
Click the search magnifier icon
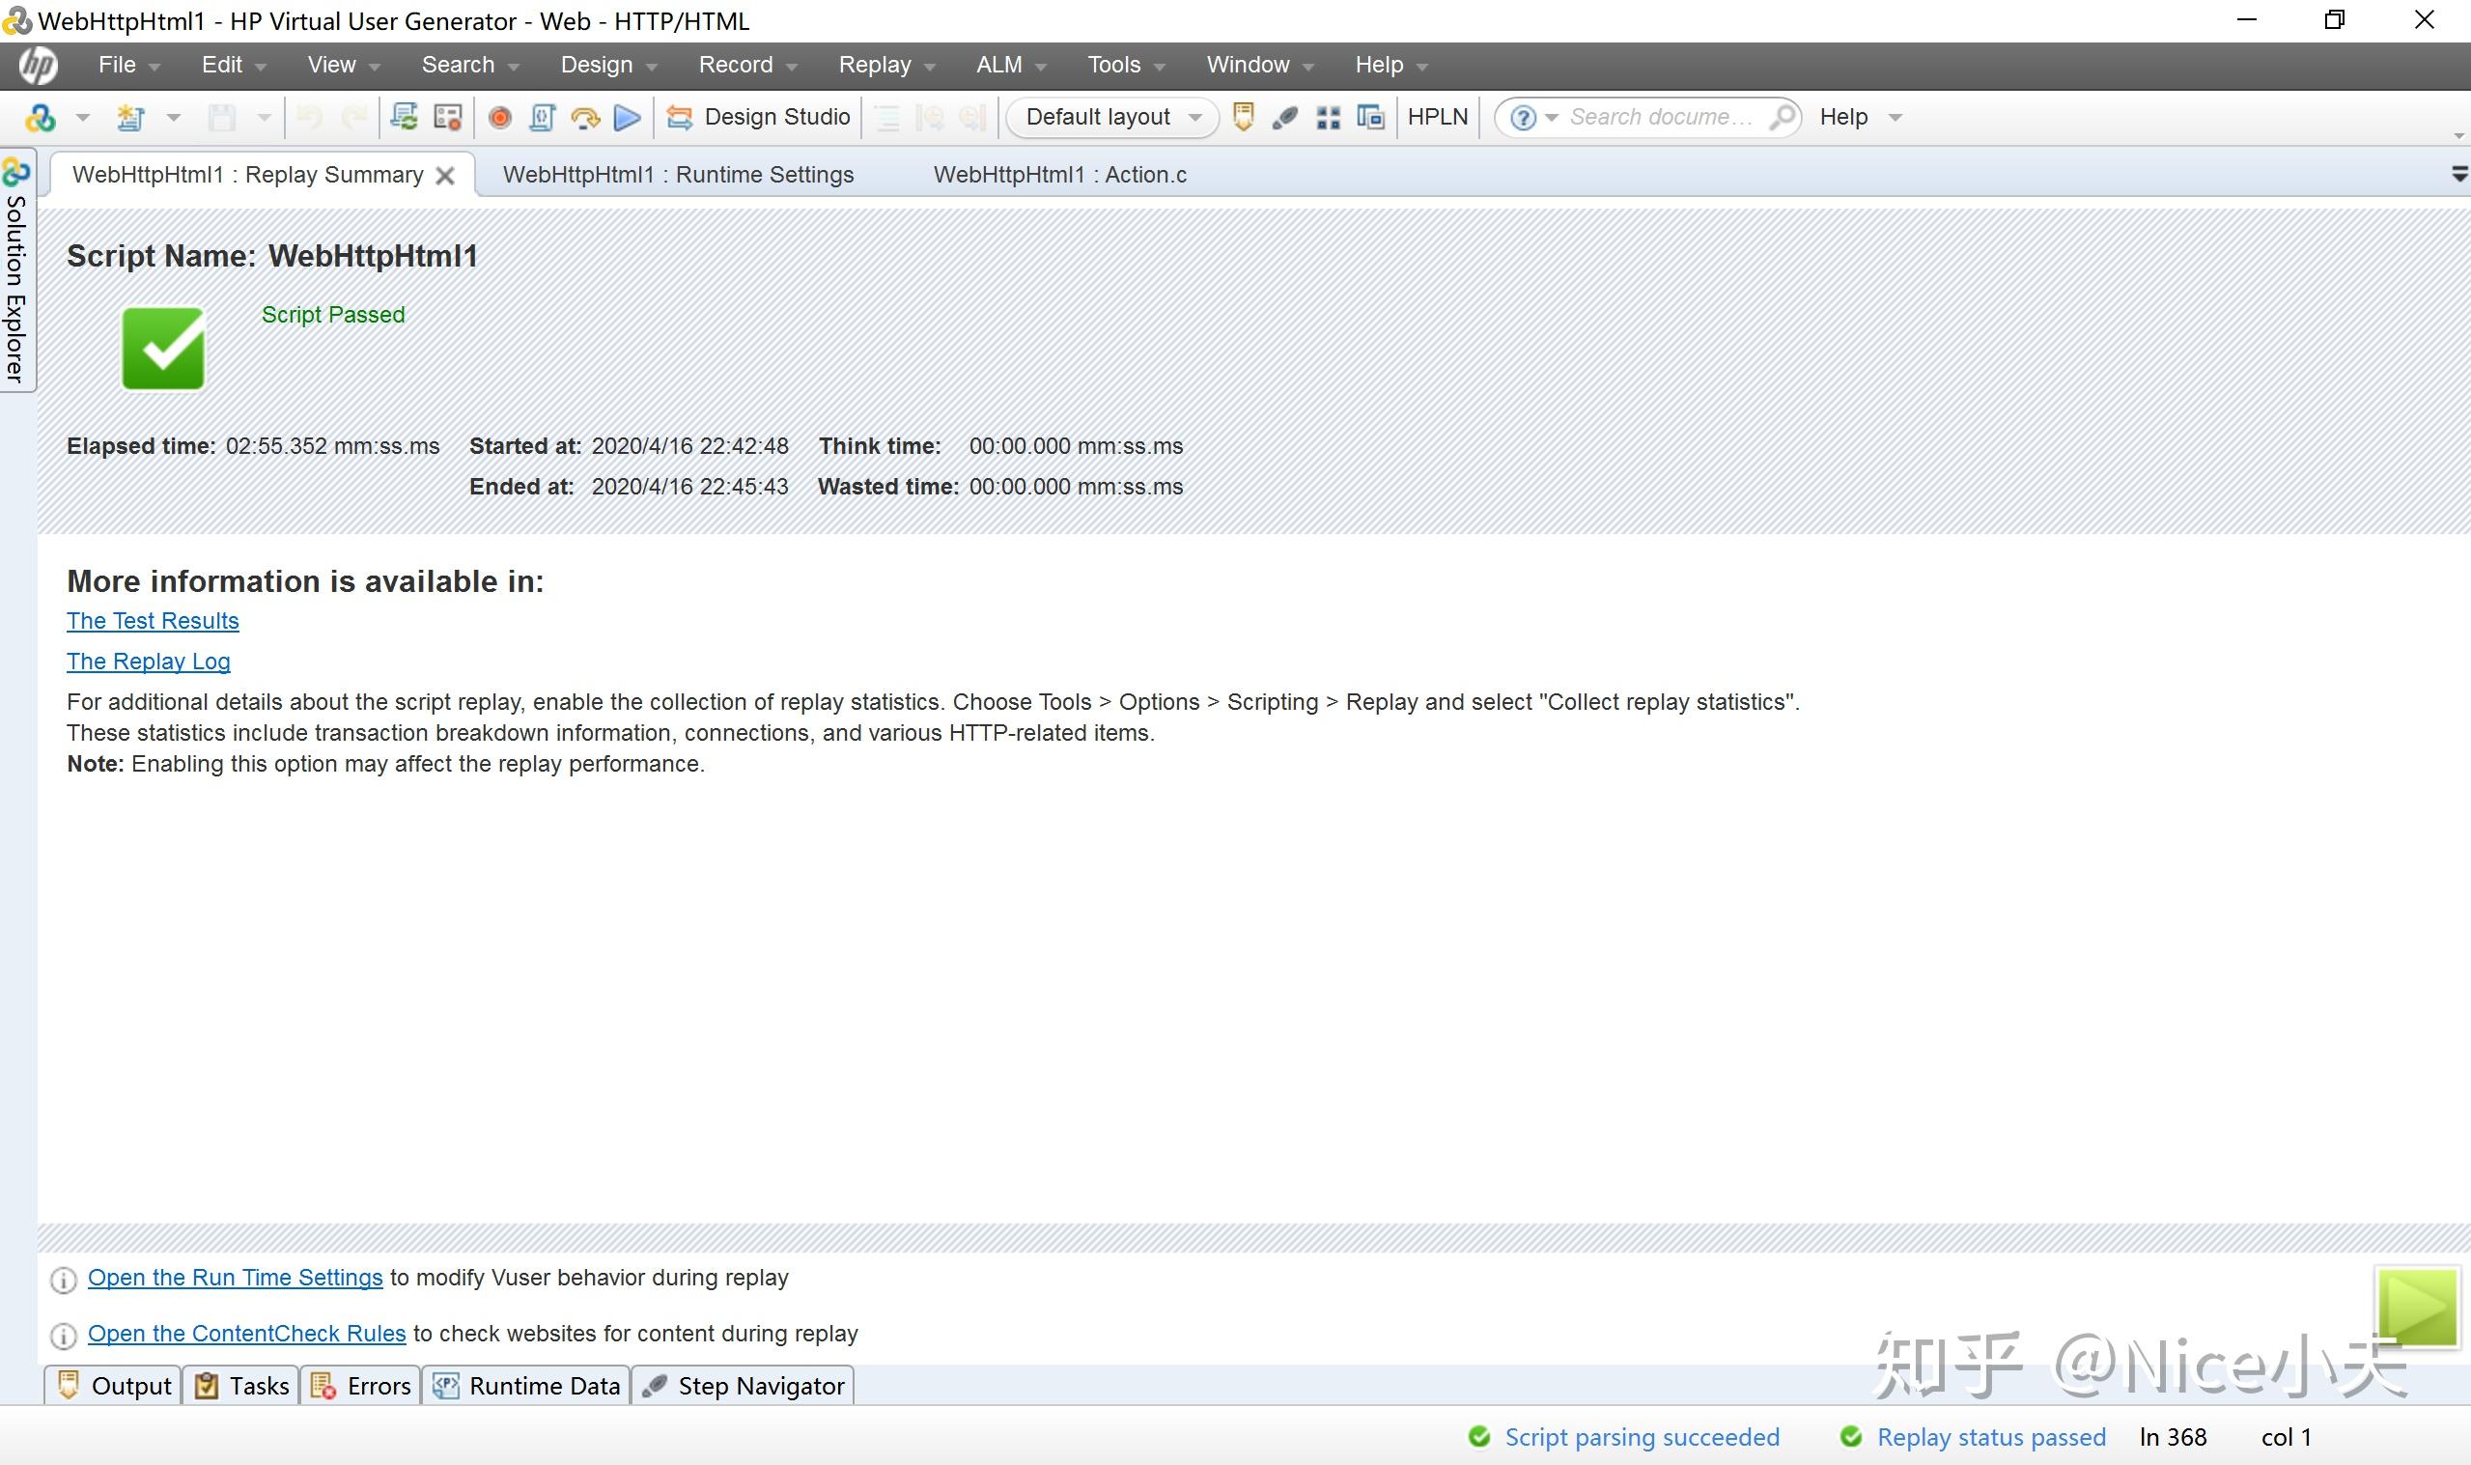pos(1782,118)
